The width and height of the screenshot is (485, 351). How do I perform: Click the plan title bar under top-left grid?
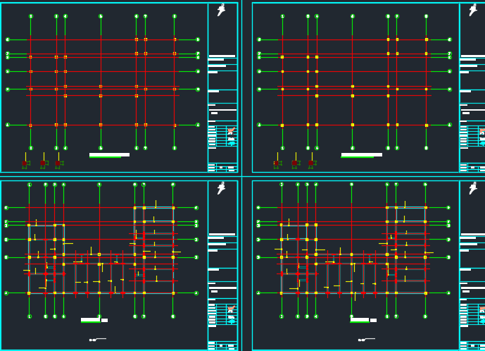[x=110, y=154]
